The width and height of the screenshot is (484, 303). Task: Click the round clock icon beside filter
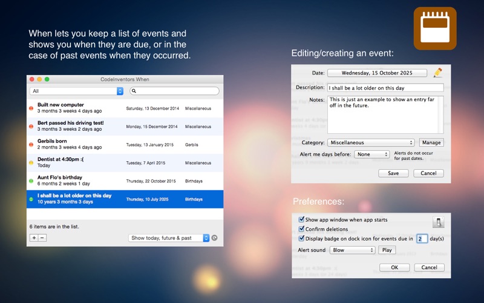pyautogui.click(x=215, y=238)
